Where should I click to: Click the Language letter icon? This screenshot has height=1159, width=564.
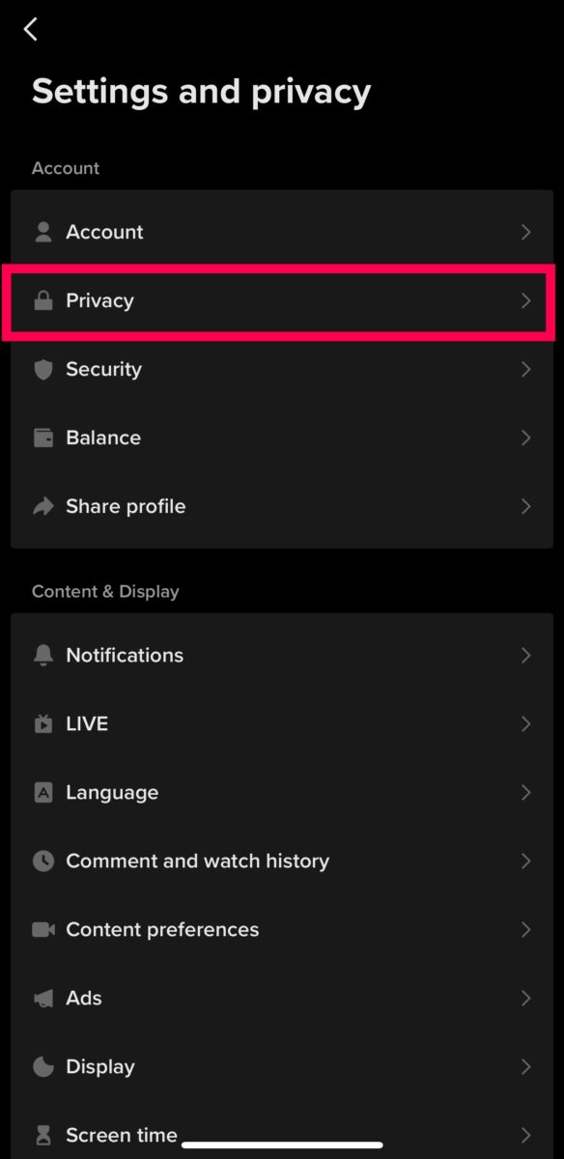(x=42, y=792)
